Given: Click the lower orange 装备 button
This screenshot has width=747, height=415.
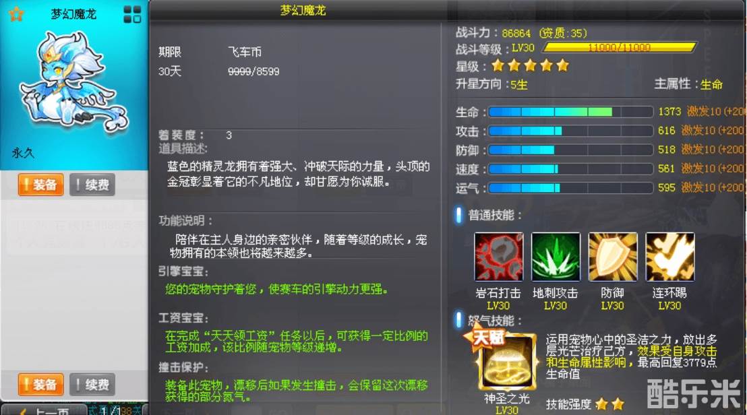Looking at the screenshot, I should coord(41,384).
